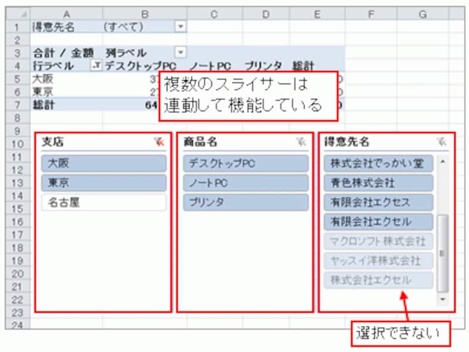Click the greyed ヤッスイ洋株式会社 slicer item
The image size is (469, 352).
click(x=378, y=260)
